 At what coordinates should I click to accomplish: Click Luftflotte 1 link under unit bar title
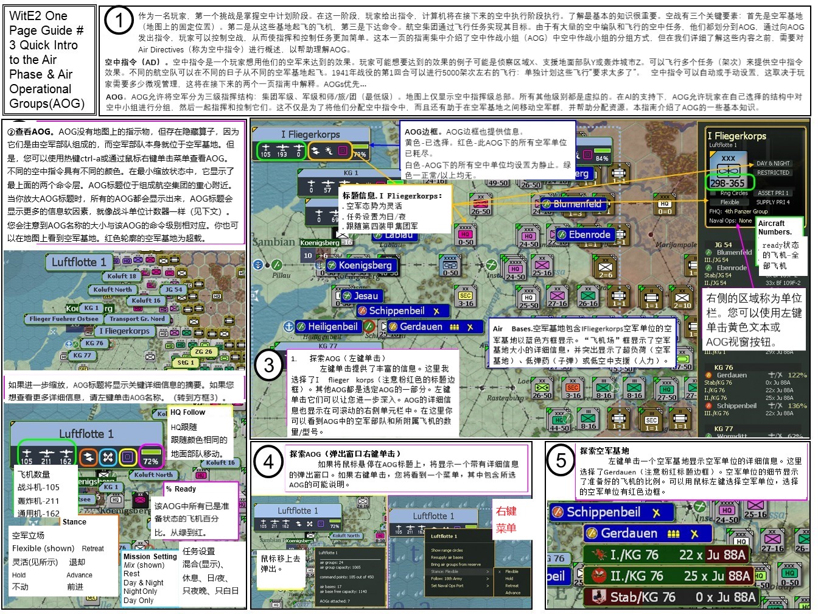coord(722,145)
